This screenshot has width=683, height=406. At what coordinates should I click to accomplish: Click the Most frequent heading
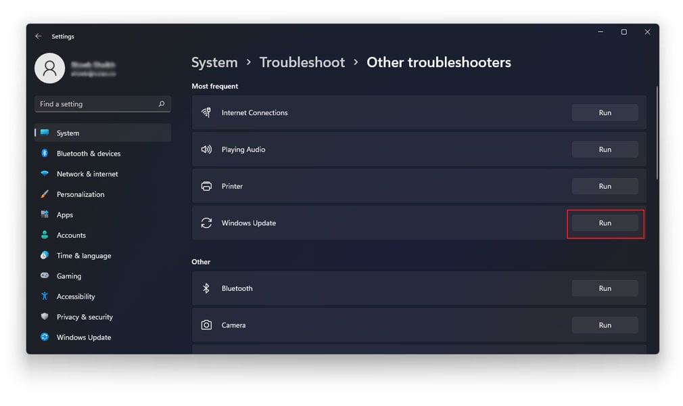[x=215, y=86]
